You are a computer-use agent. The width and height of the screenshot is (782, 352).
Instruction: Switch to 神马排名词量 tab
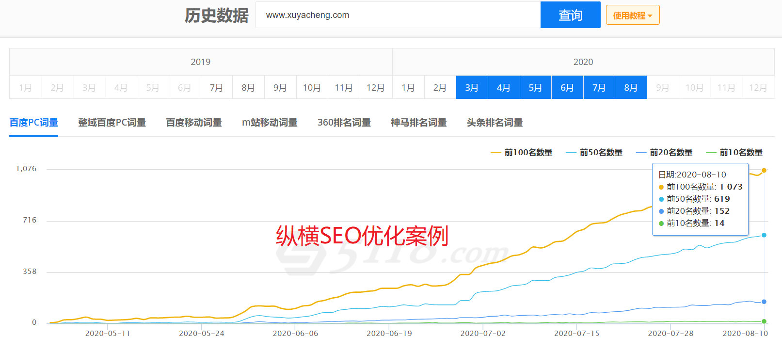pos(419,123)
